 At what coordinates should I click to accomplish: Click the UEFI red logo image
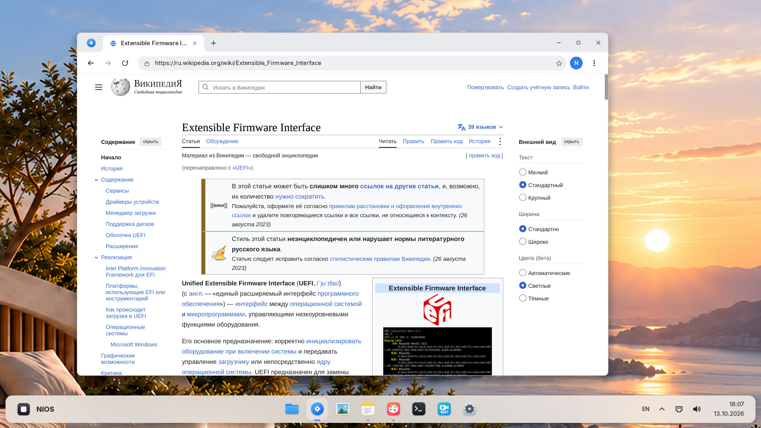437,310
